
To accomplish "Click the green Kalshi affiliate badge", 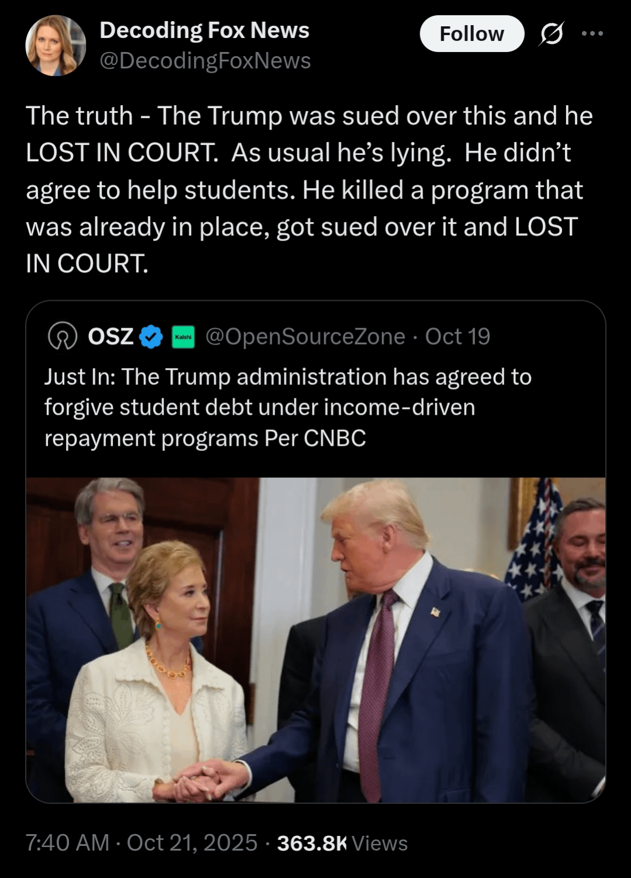I will click(x=183, y=337).
